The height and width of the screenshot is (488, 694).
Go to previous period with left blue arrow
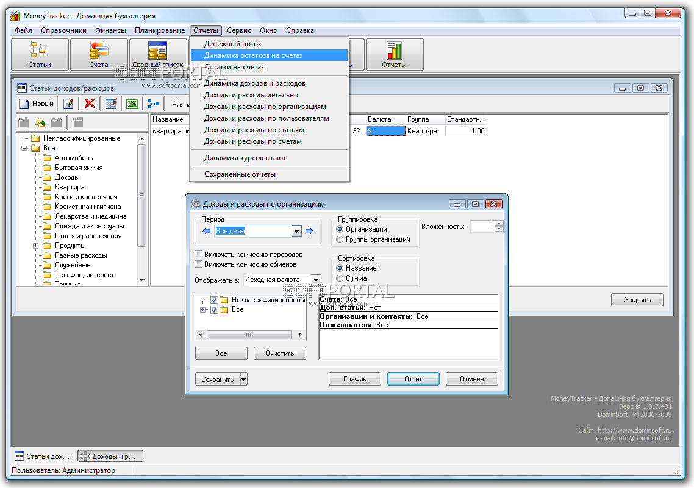coord(206,231)
